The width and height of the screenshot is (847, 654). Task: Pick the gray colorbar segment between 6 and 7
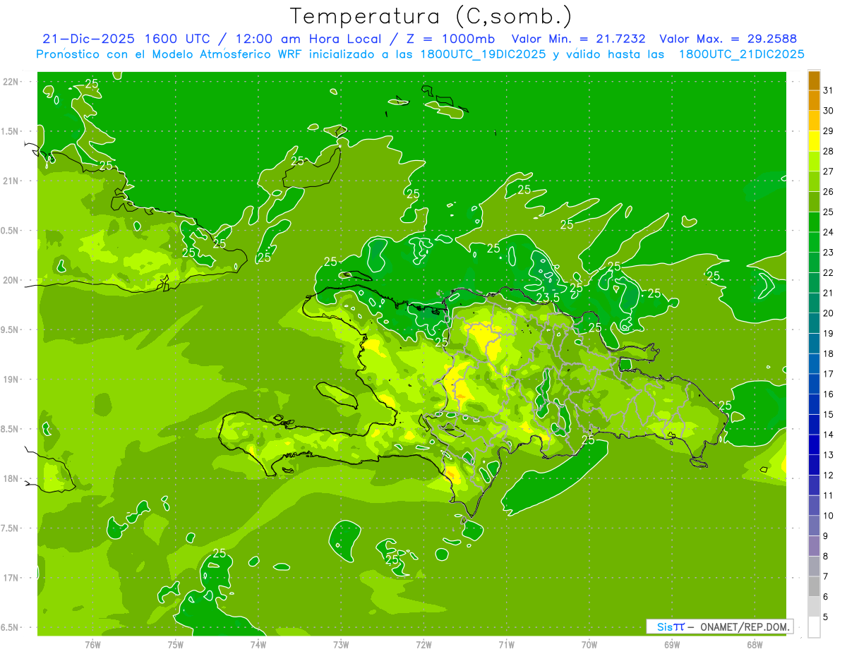814,586
